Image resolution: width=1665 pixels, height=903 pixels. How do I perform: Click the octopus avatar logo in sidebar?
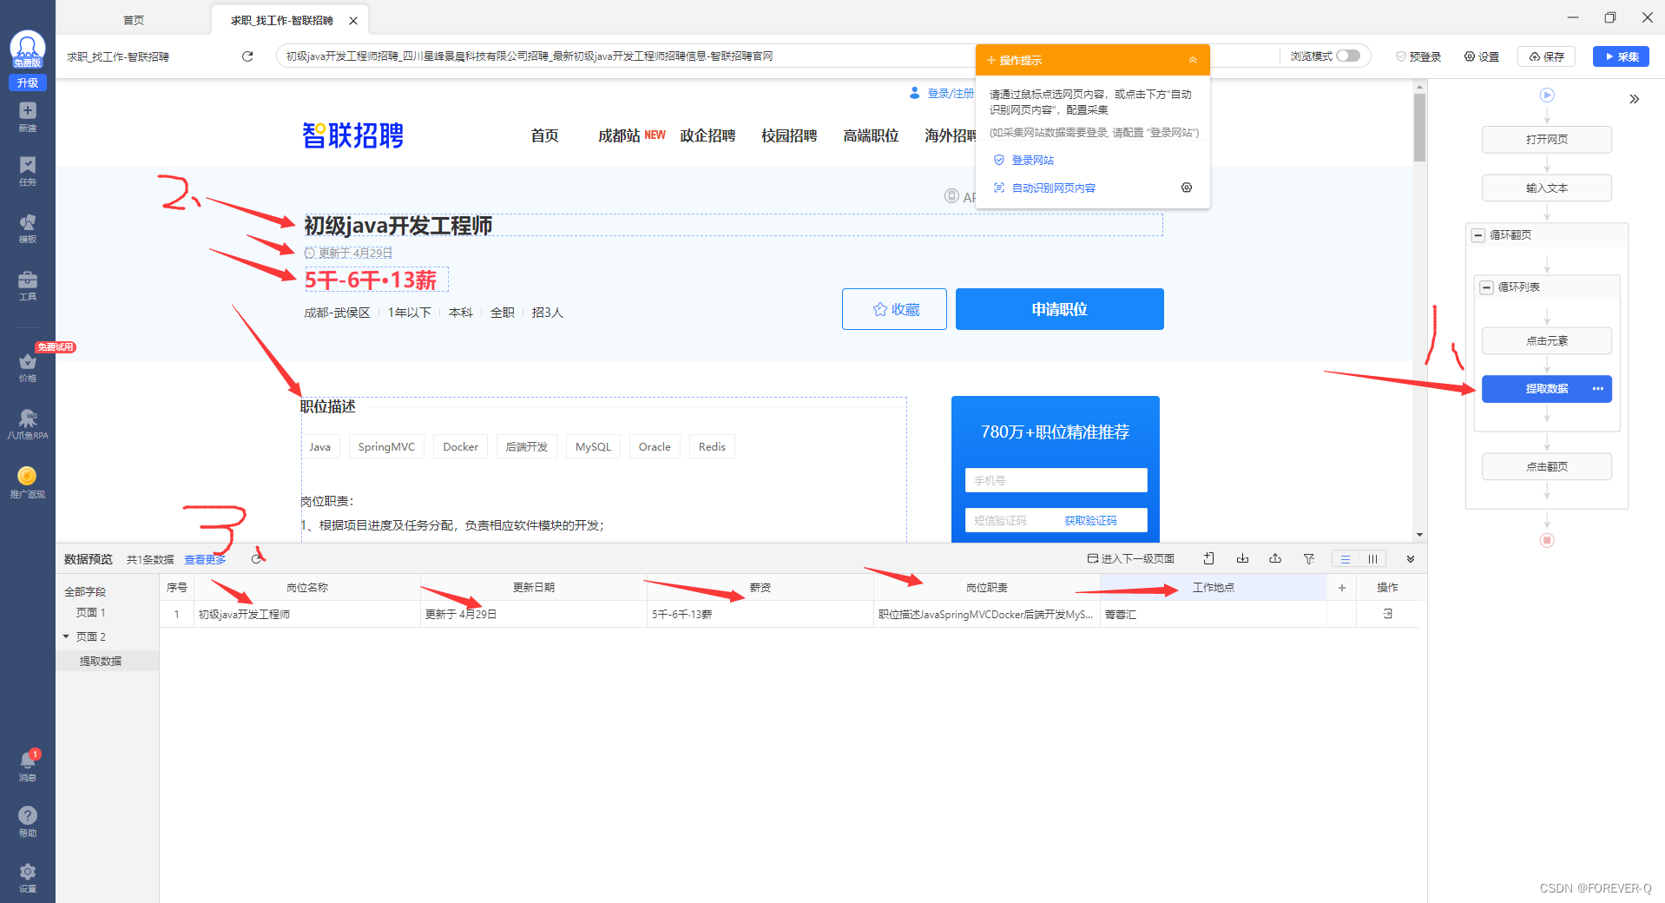click(x=28, y=48)
